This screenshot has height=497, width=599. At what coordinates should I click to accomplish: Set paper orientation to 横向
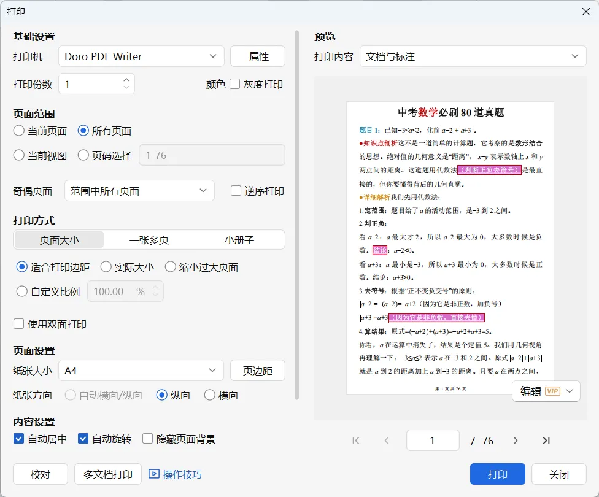coord(210,395)
